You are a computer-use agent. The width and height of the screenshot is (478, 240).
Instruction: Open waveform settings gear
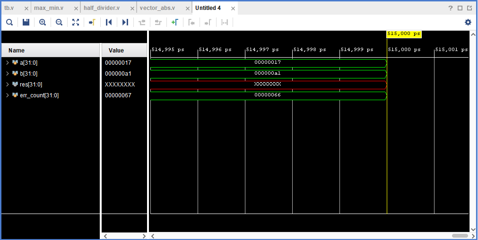click(468, 22)
